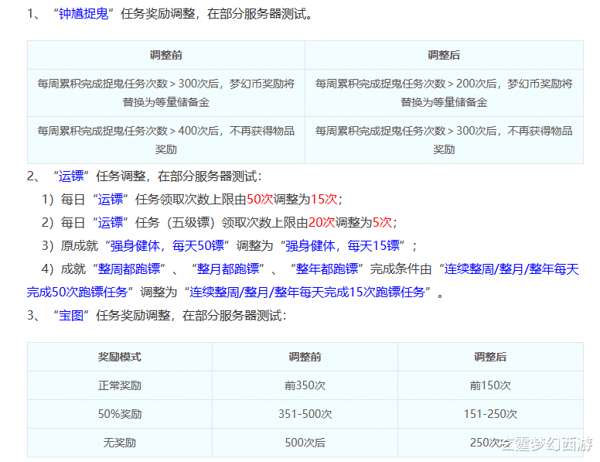
Task: Click the "前350次" cell
Action: pos(305,385)
